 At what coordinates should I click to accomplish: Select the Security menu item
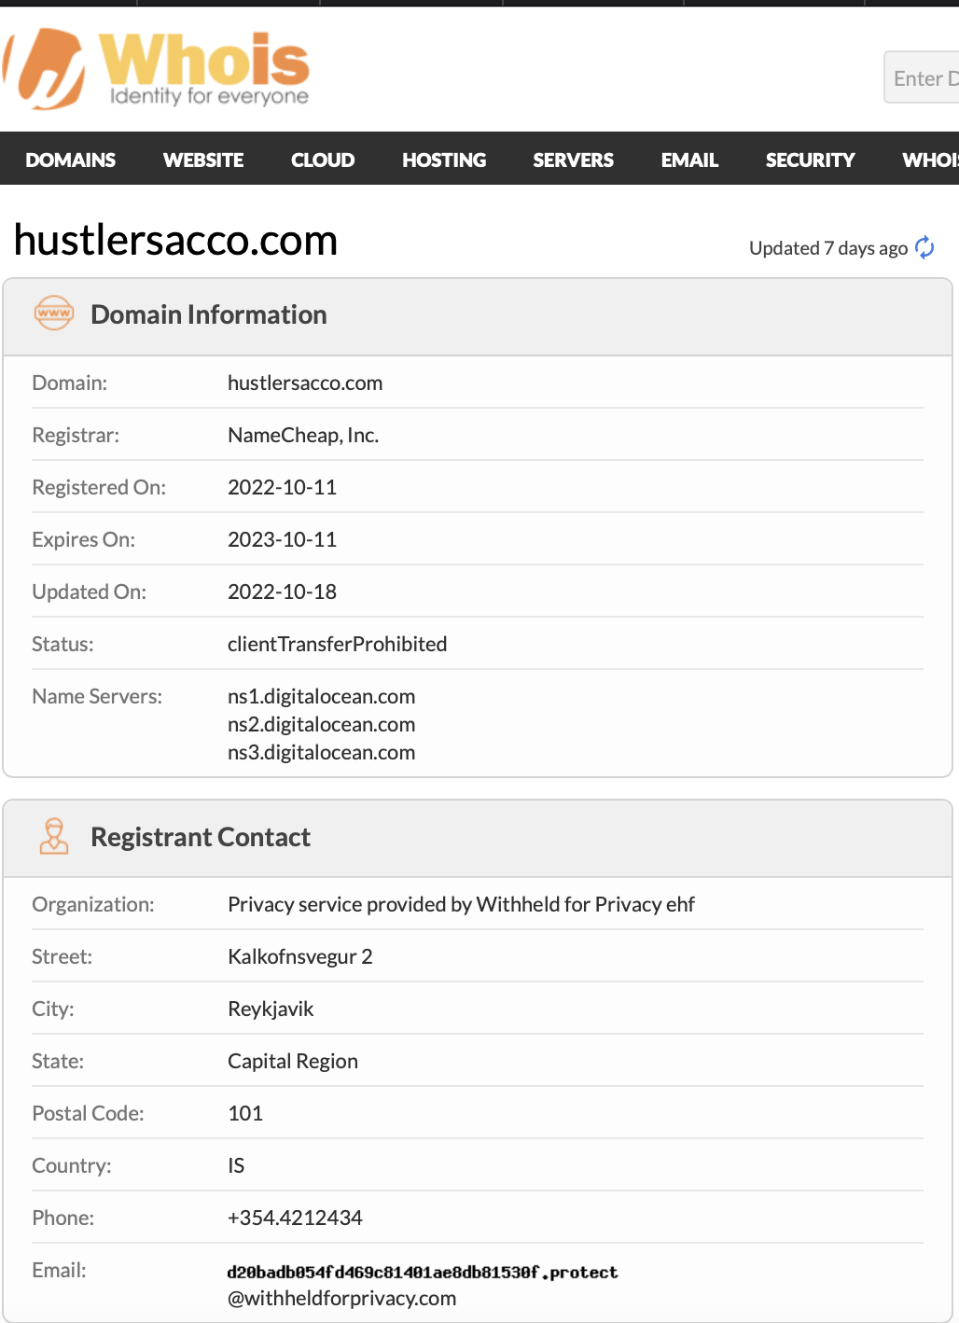[810, 160]
